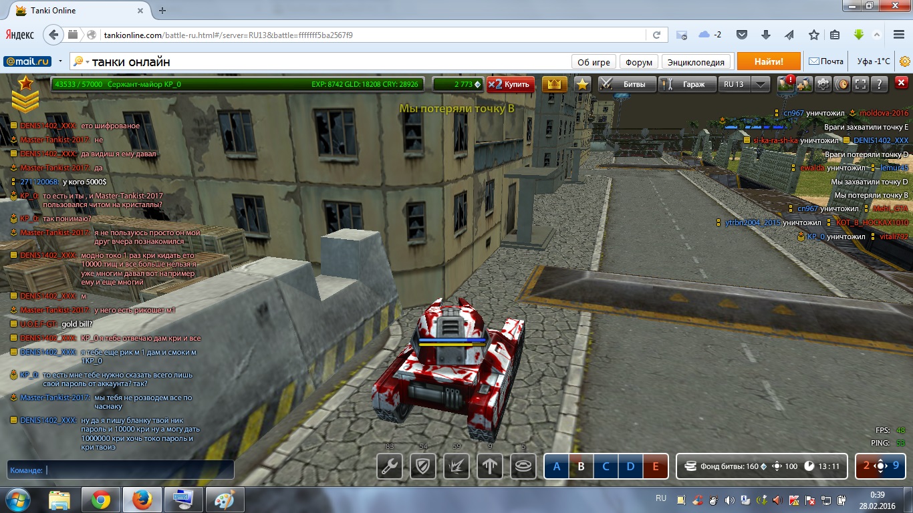
Task: Click the Об игре search suggestion
Action: 594,62
